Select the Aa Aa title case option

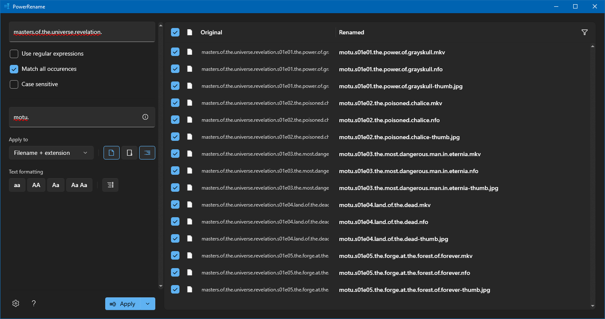point(79,185)
